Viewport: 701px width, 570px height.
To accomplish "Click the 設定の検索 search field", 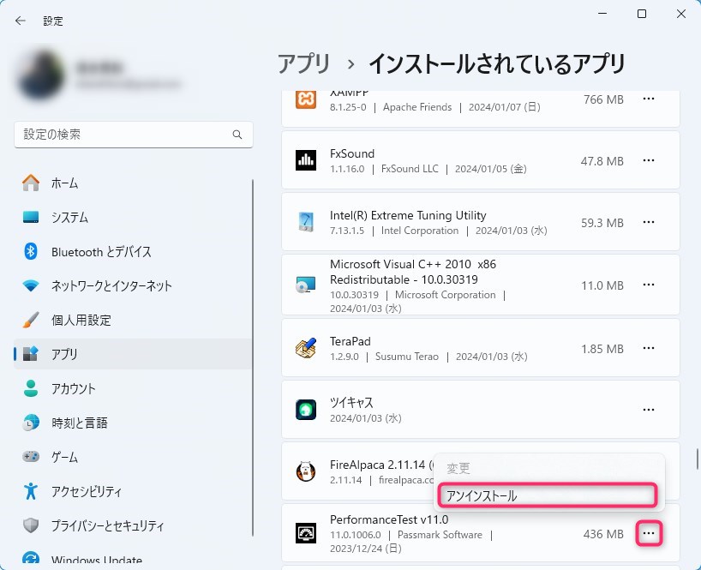I will click(124, 135).
